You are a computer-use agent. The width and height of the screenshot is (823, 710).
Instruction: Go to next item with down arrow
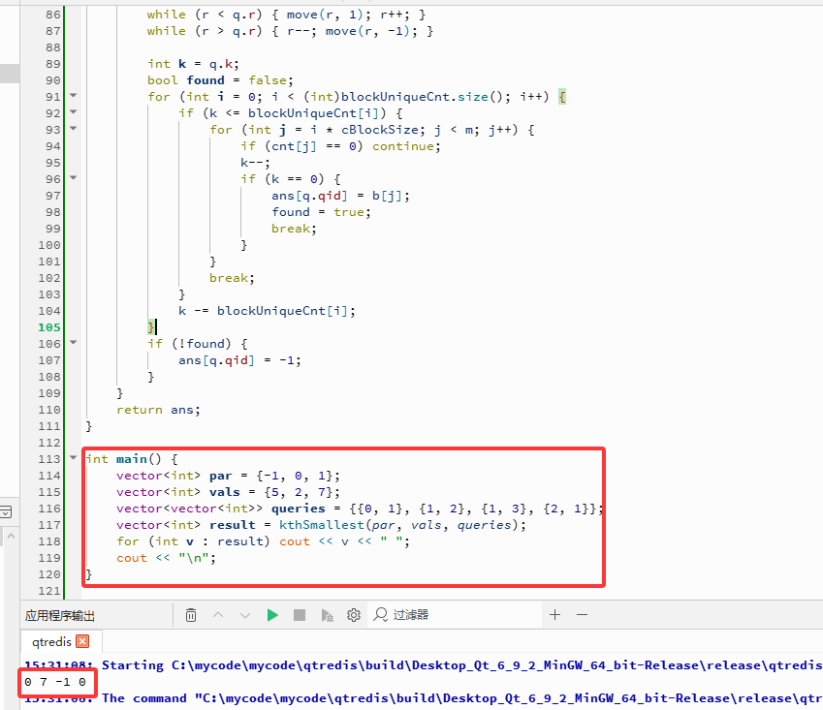(245, 615)
